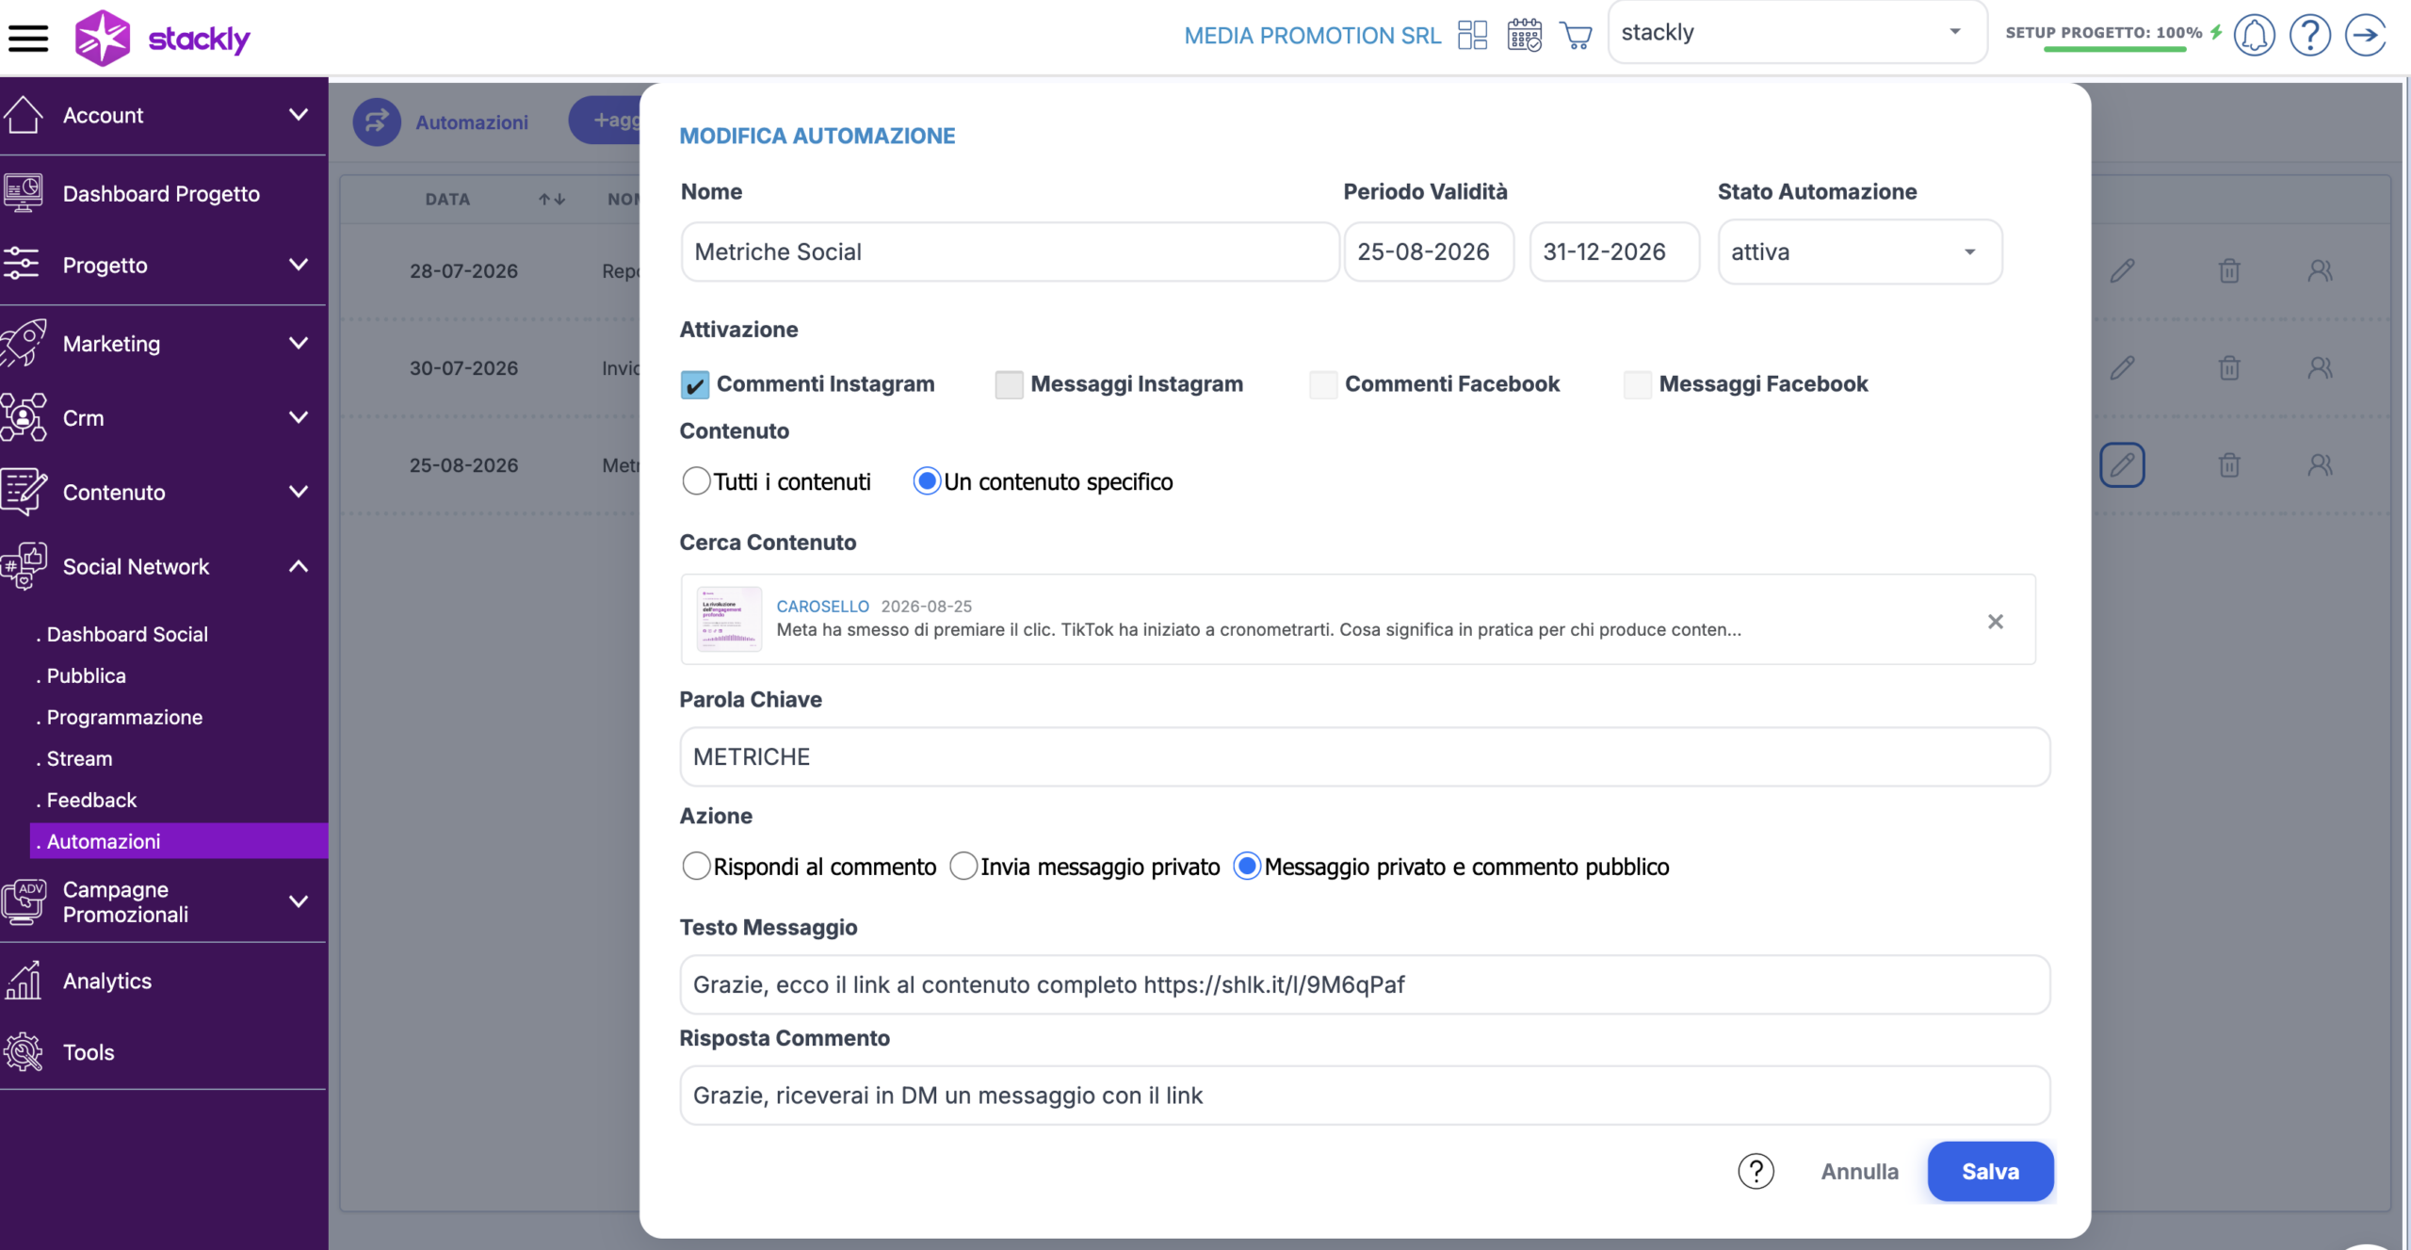Check Messaggi Instagram
Image resolution: width=2411 pixels, height=1250 pixels.
(x=1009, y=384)
